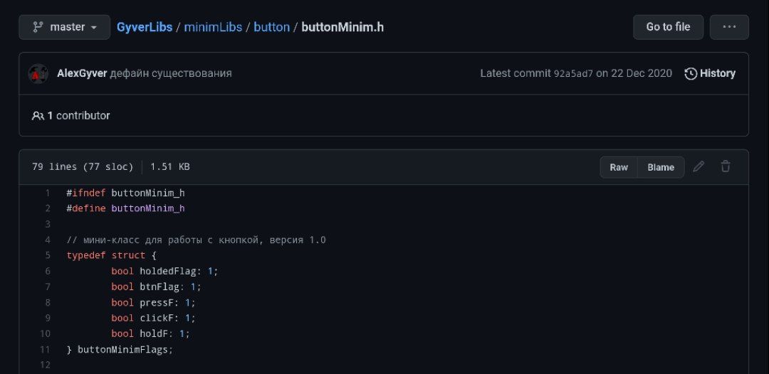Navigate to the minimLibs folder
This screenshot has height=374, width=769.
pos(213,27)
